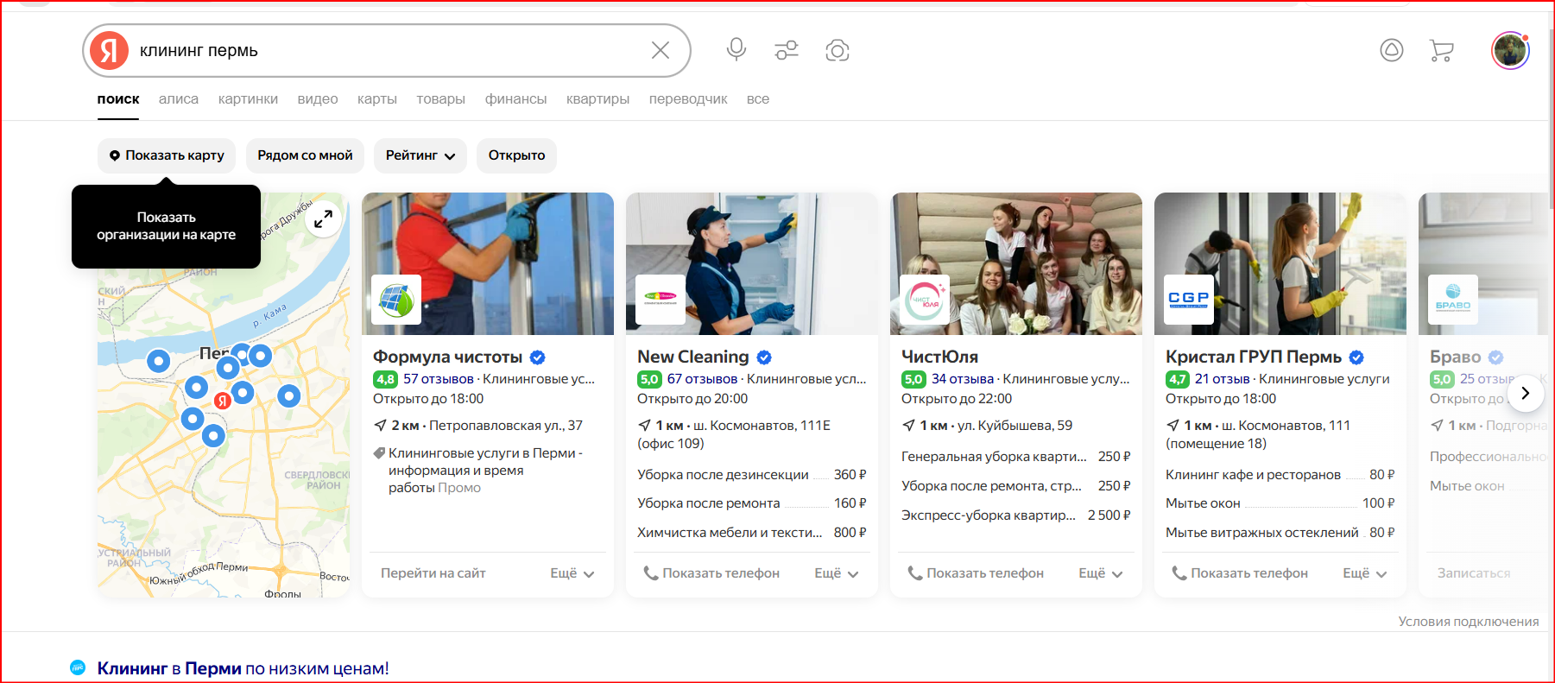Screen dimensions: 1555x683
Task: Open the Формула чистоты title link
Action: point(448,357)
